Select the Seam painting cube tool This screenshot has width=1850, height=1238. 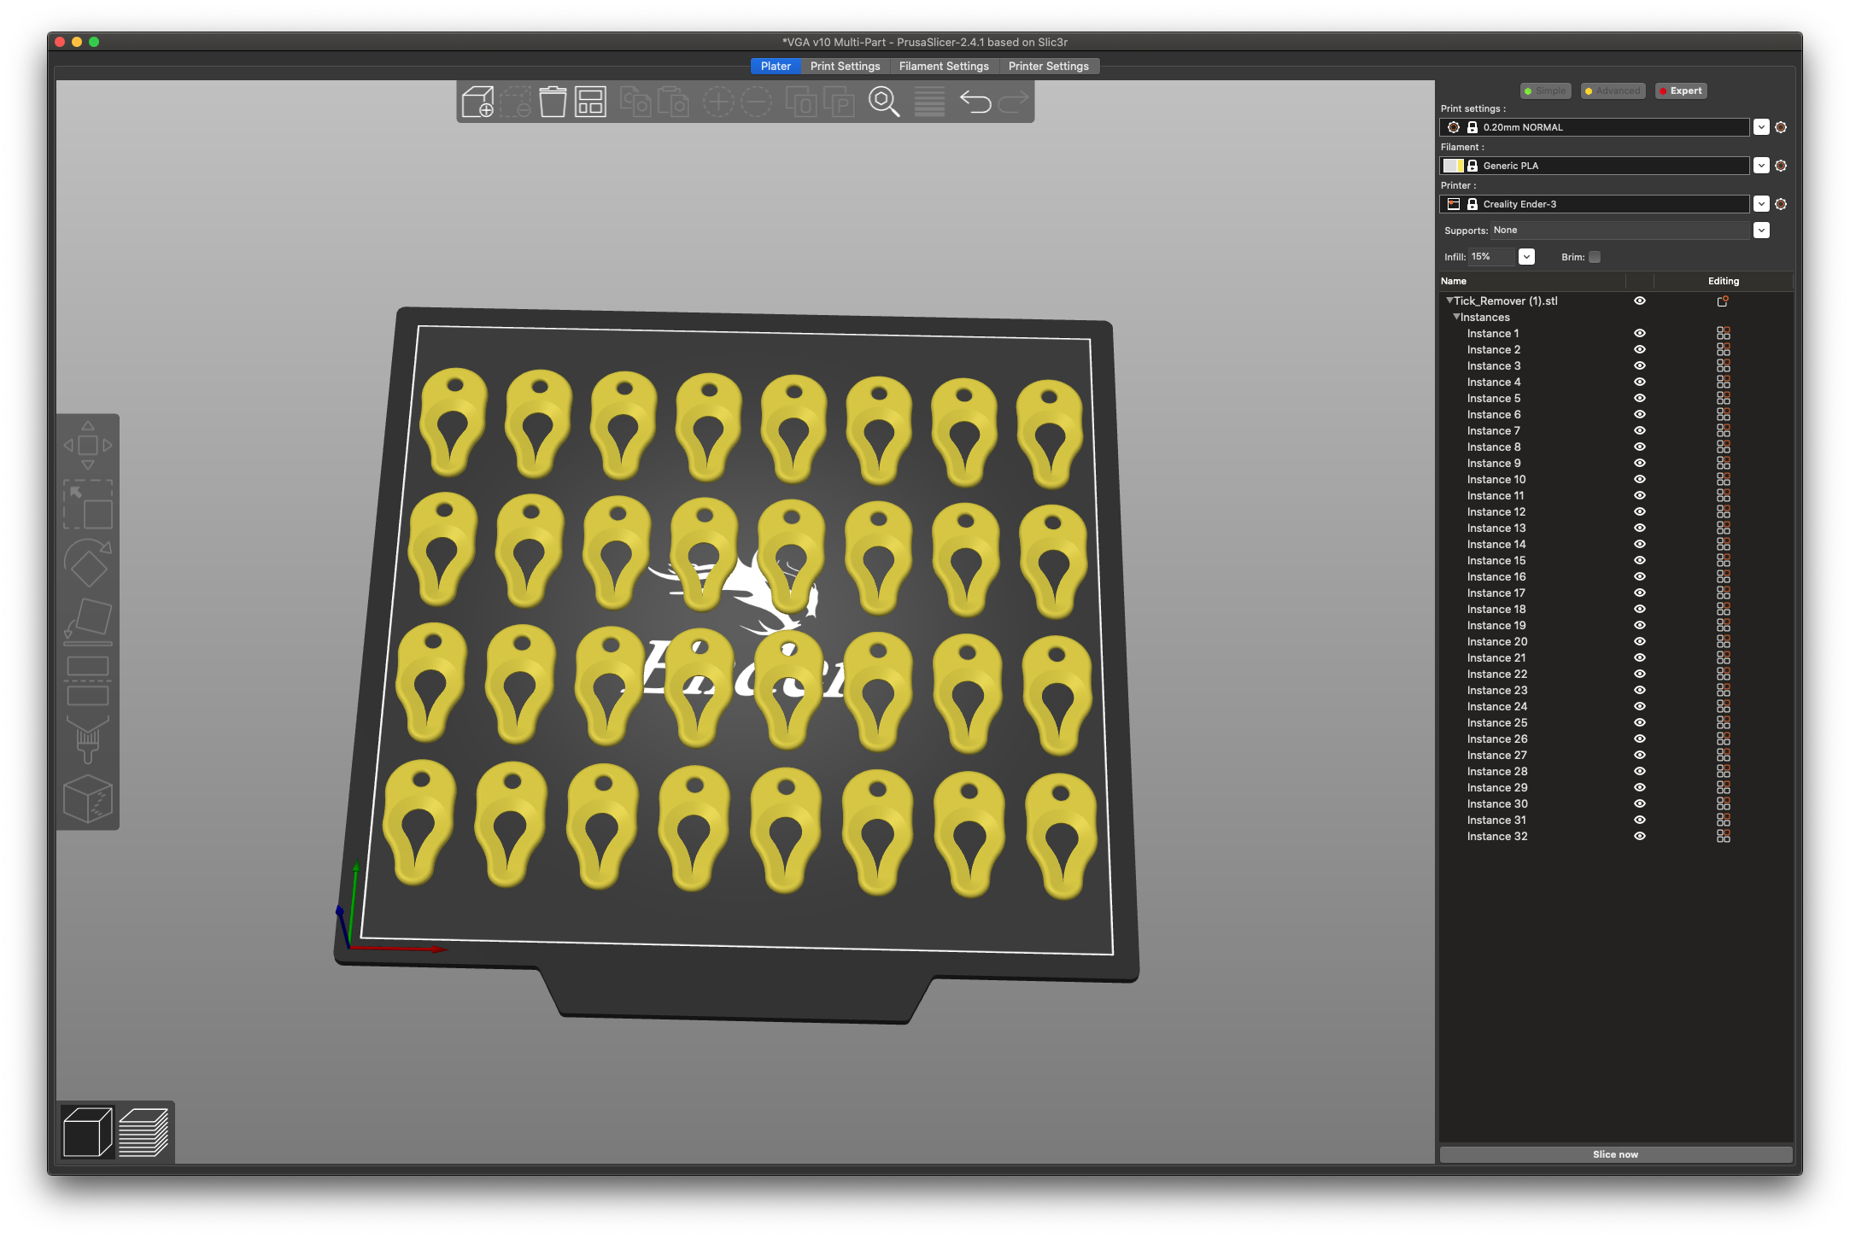pos(88,798)
